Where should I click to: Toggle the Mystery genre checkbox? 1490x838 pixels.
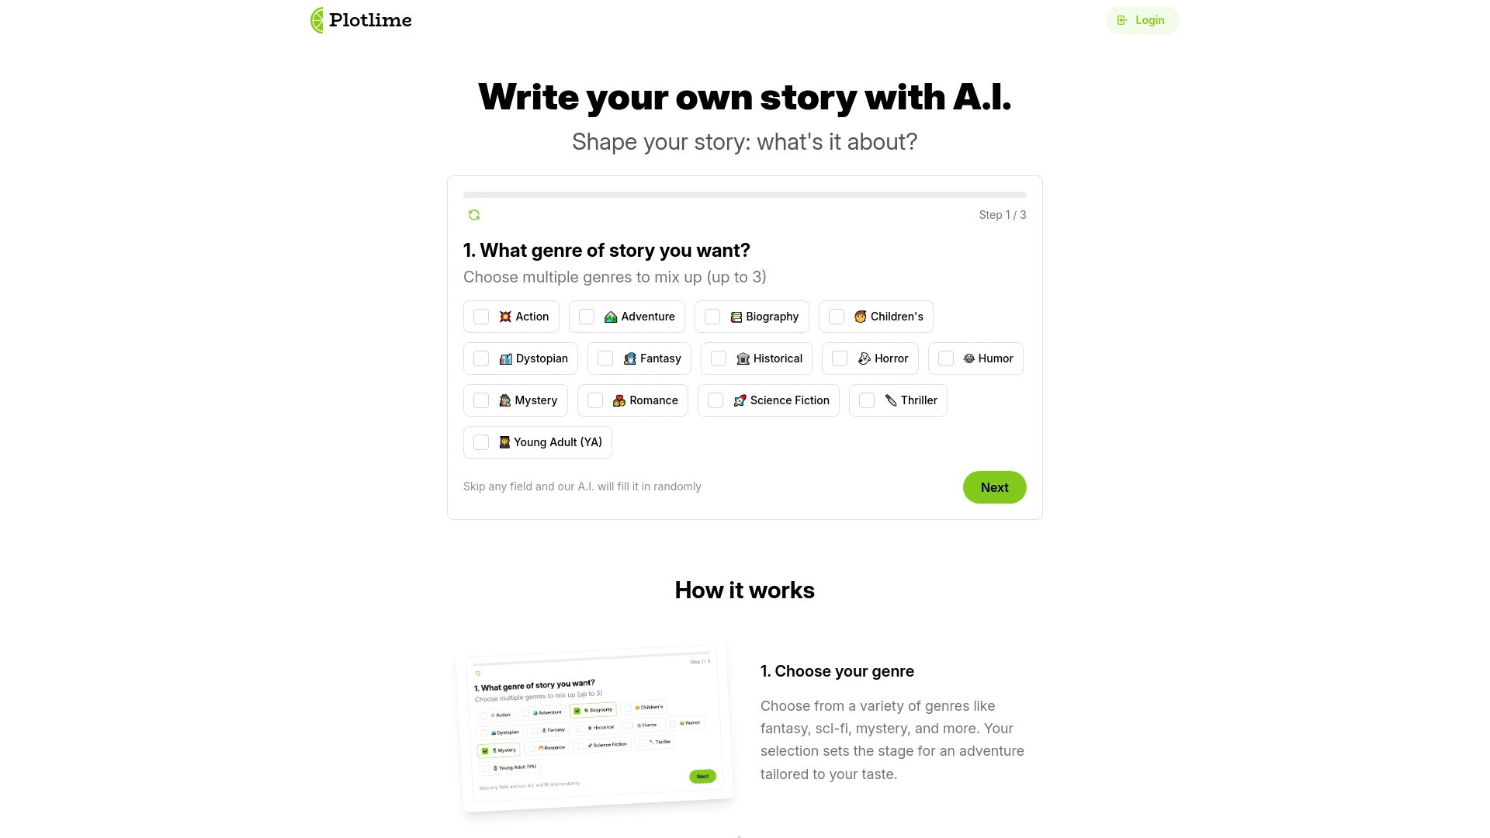click(481, 400)
